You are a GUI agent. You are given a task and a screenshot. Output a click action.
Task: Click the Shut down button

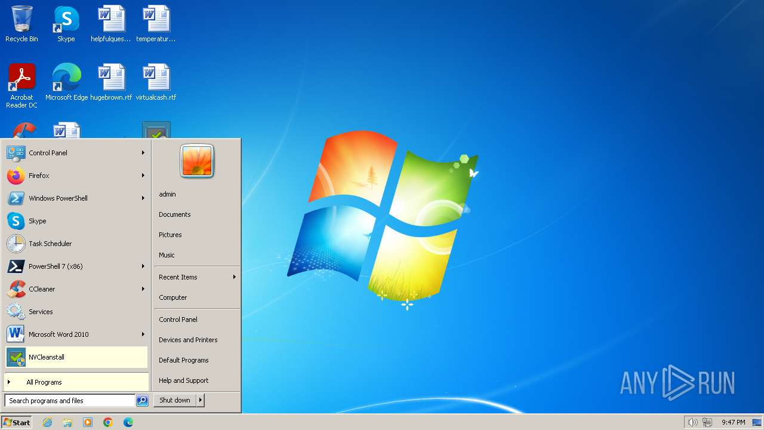[175, 400]
